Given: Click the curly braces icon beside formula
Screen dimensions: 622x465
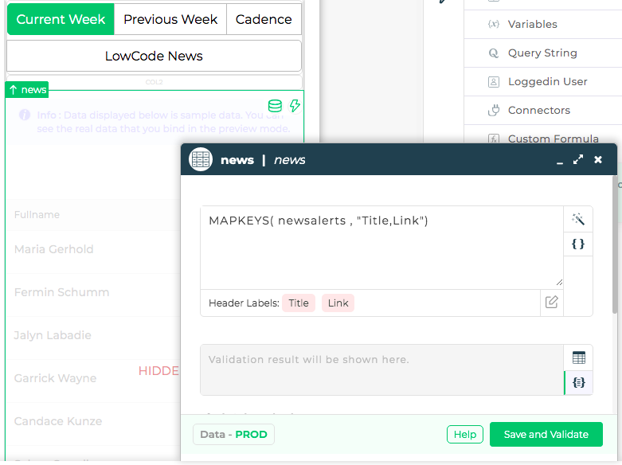Looking at the screenshot, I should coord(578,244).
